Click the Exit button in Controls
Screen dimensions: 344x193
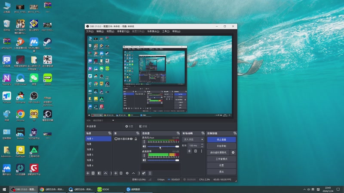point(221,172)
